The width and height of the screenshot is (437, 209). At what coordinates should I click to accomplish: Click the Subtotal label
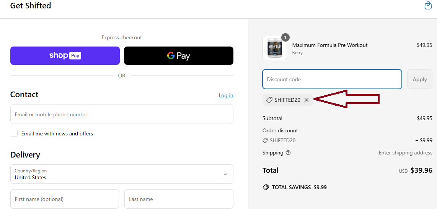coord(272,118)
